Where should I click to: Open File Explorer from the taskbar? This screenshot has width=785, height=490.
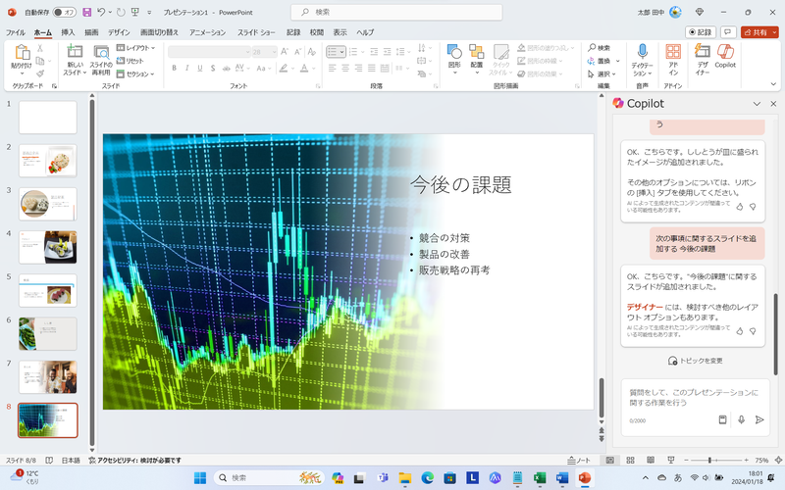[x=404, y=478]
